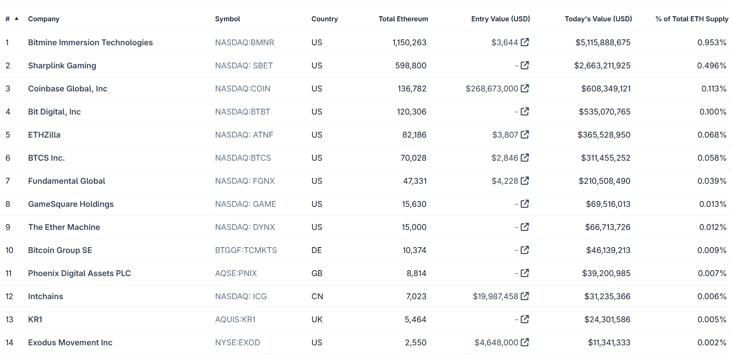Open external link icon for Intchains row
The width and height of the screenshot is (734, 358).
tap(525, 296)
